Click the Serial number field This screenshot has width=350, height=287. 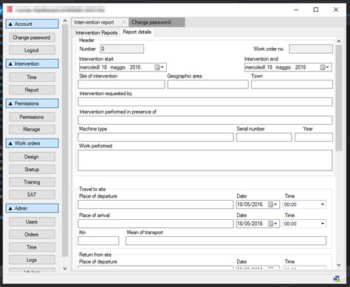click(264, 137)
